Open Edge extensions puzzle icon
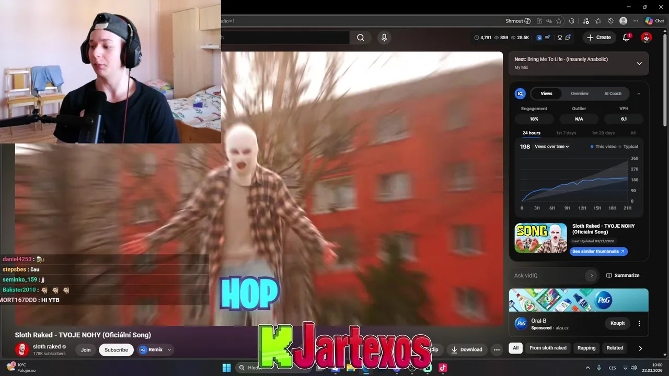Screen dimensions: 669x376 (571, 21)
